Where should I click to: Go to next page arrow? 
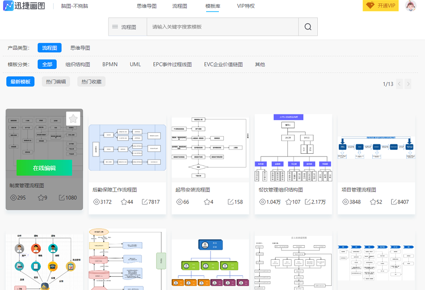click(408, 84)
